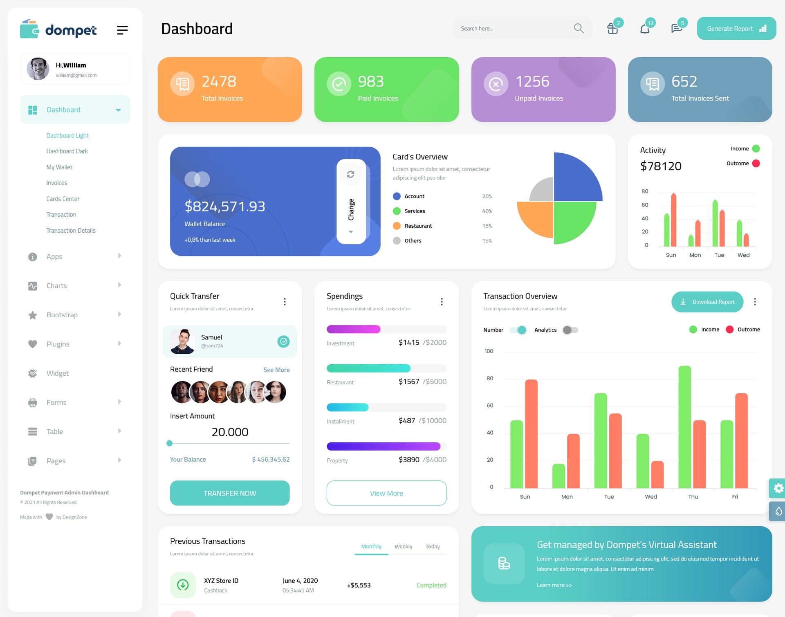Click the Download Report button
Screen dimensions: 785x617
click(x=706, y=301)
